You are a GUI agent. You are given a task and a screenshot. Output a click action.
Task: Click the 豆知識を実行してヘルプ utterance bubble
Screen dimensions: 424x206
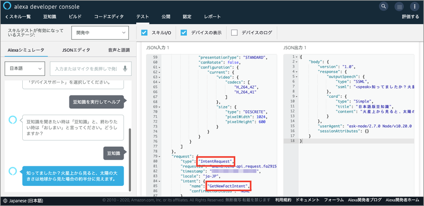(x=96, y=102)
